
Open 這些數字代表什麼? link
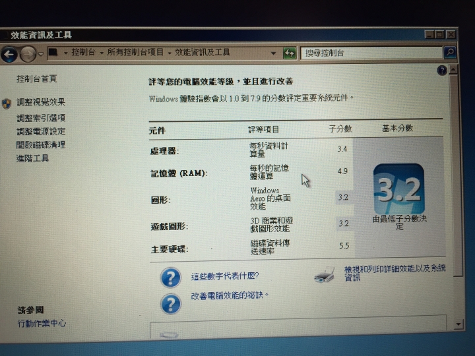[x=225, y=276]
